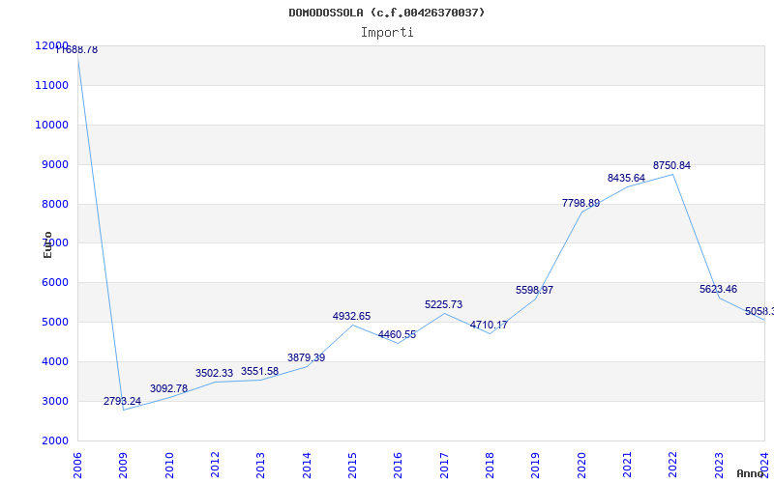The width and height of the screenshot is (774, 483).
Task: Click the 3551.58 data label
Action: point(259,372)
